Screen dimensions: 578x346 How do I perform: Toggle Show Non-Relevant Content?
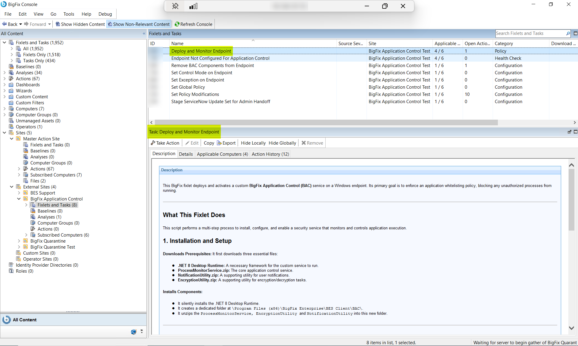[139, 24]
